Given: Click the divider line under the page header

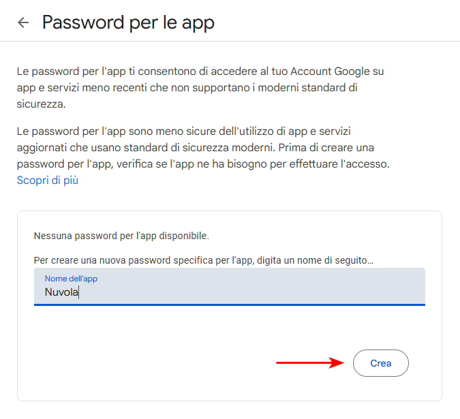Looking at the screenshot, I should pyautogui.click(x=230, y=41).
